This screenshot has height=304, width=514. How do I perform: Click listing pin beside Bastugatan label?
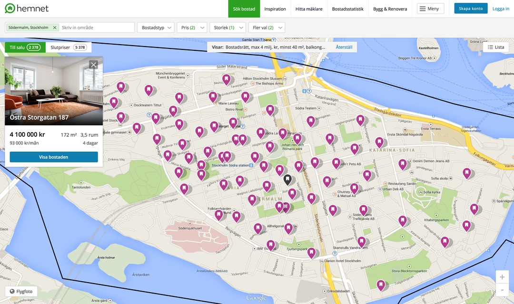(x=226, y=79)
